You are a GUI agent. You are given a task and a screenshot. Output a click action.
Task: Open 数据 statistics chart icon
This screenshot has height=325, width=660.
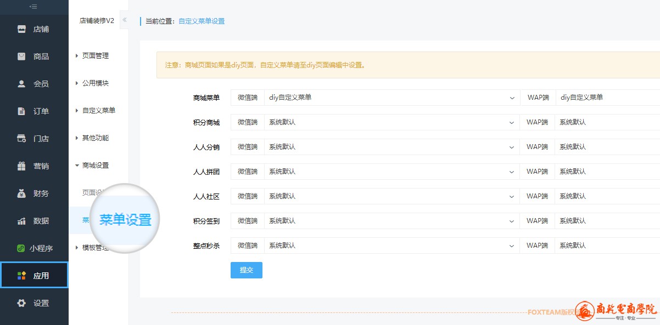(x=21, y=221)
